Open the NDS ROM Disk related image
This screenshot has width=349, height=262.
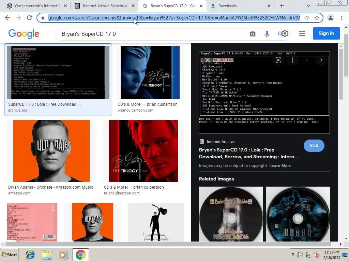[231, 214]
